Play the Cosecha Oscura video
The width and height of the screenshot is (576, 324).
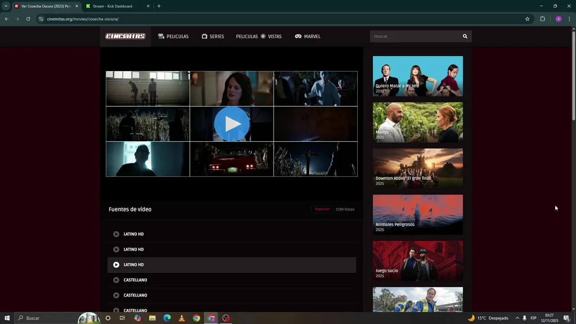(x=232, y=124)
